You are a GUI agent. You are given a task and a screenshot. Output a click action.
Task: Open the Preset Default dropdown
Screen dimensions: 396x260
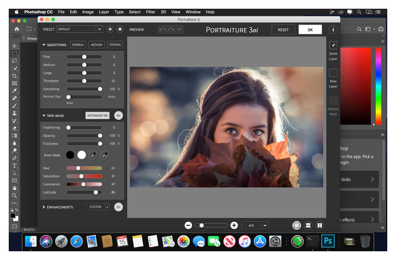pyautogui.click(x=80, y=29)
